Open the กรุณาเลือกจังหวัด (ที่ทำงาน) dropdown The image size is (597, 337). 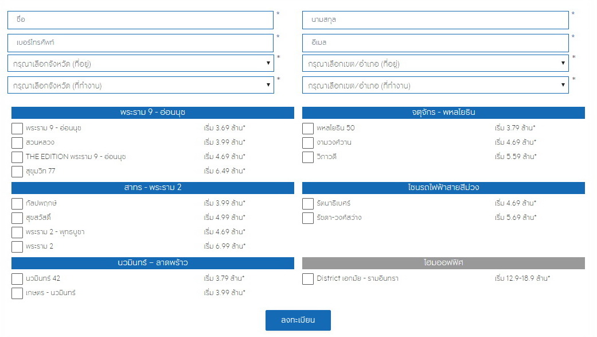click(x=140, y=86)
